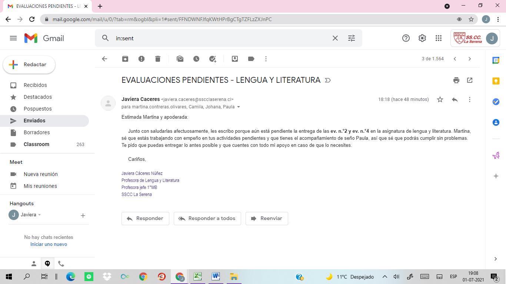Go to the Borradores folder
Image resolution: width=506 pixels, height=284 pixels.
[37, 132]
